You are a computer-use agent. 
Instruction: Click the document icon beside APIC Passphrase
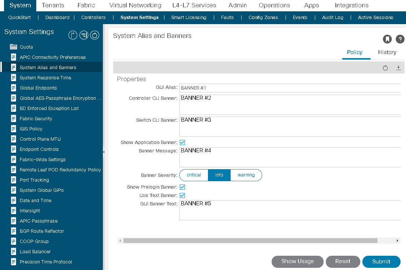(x=14, y=221)
